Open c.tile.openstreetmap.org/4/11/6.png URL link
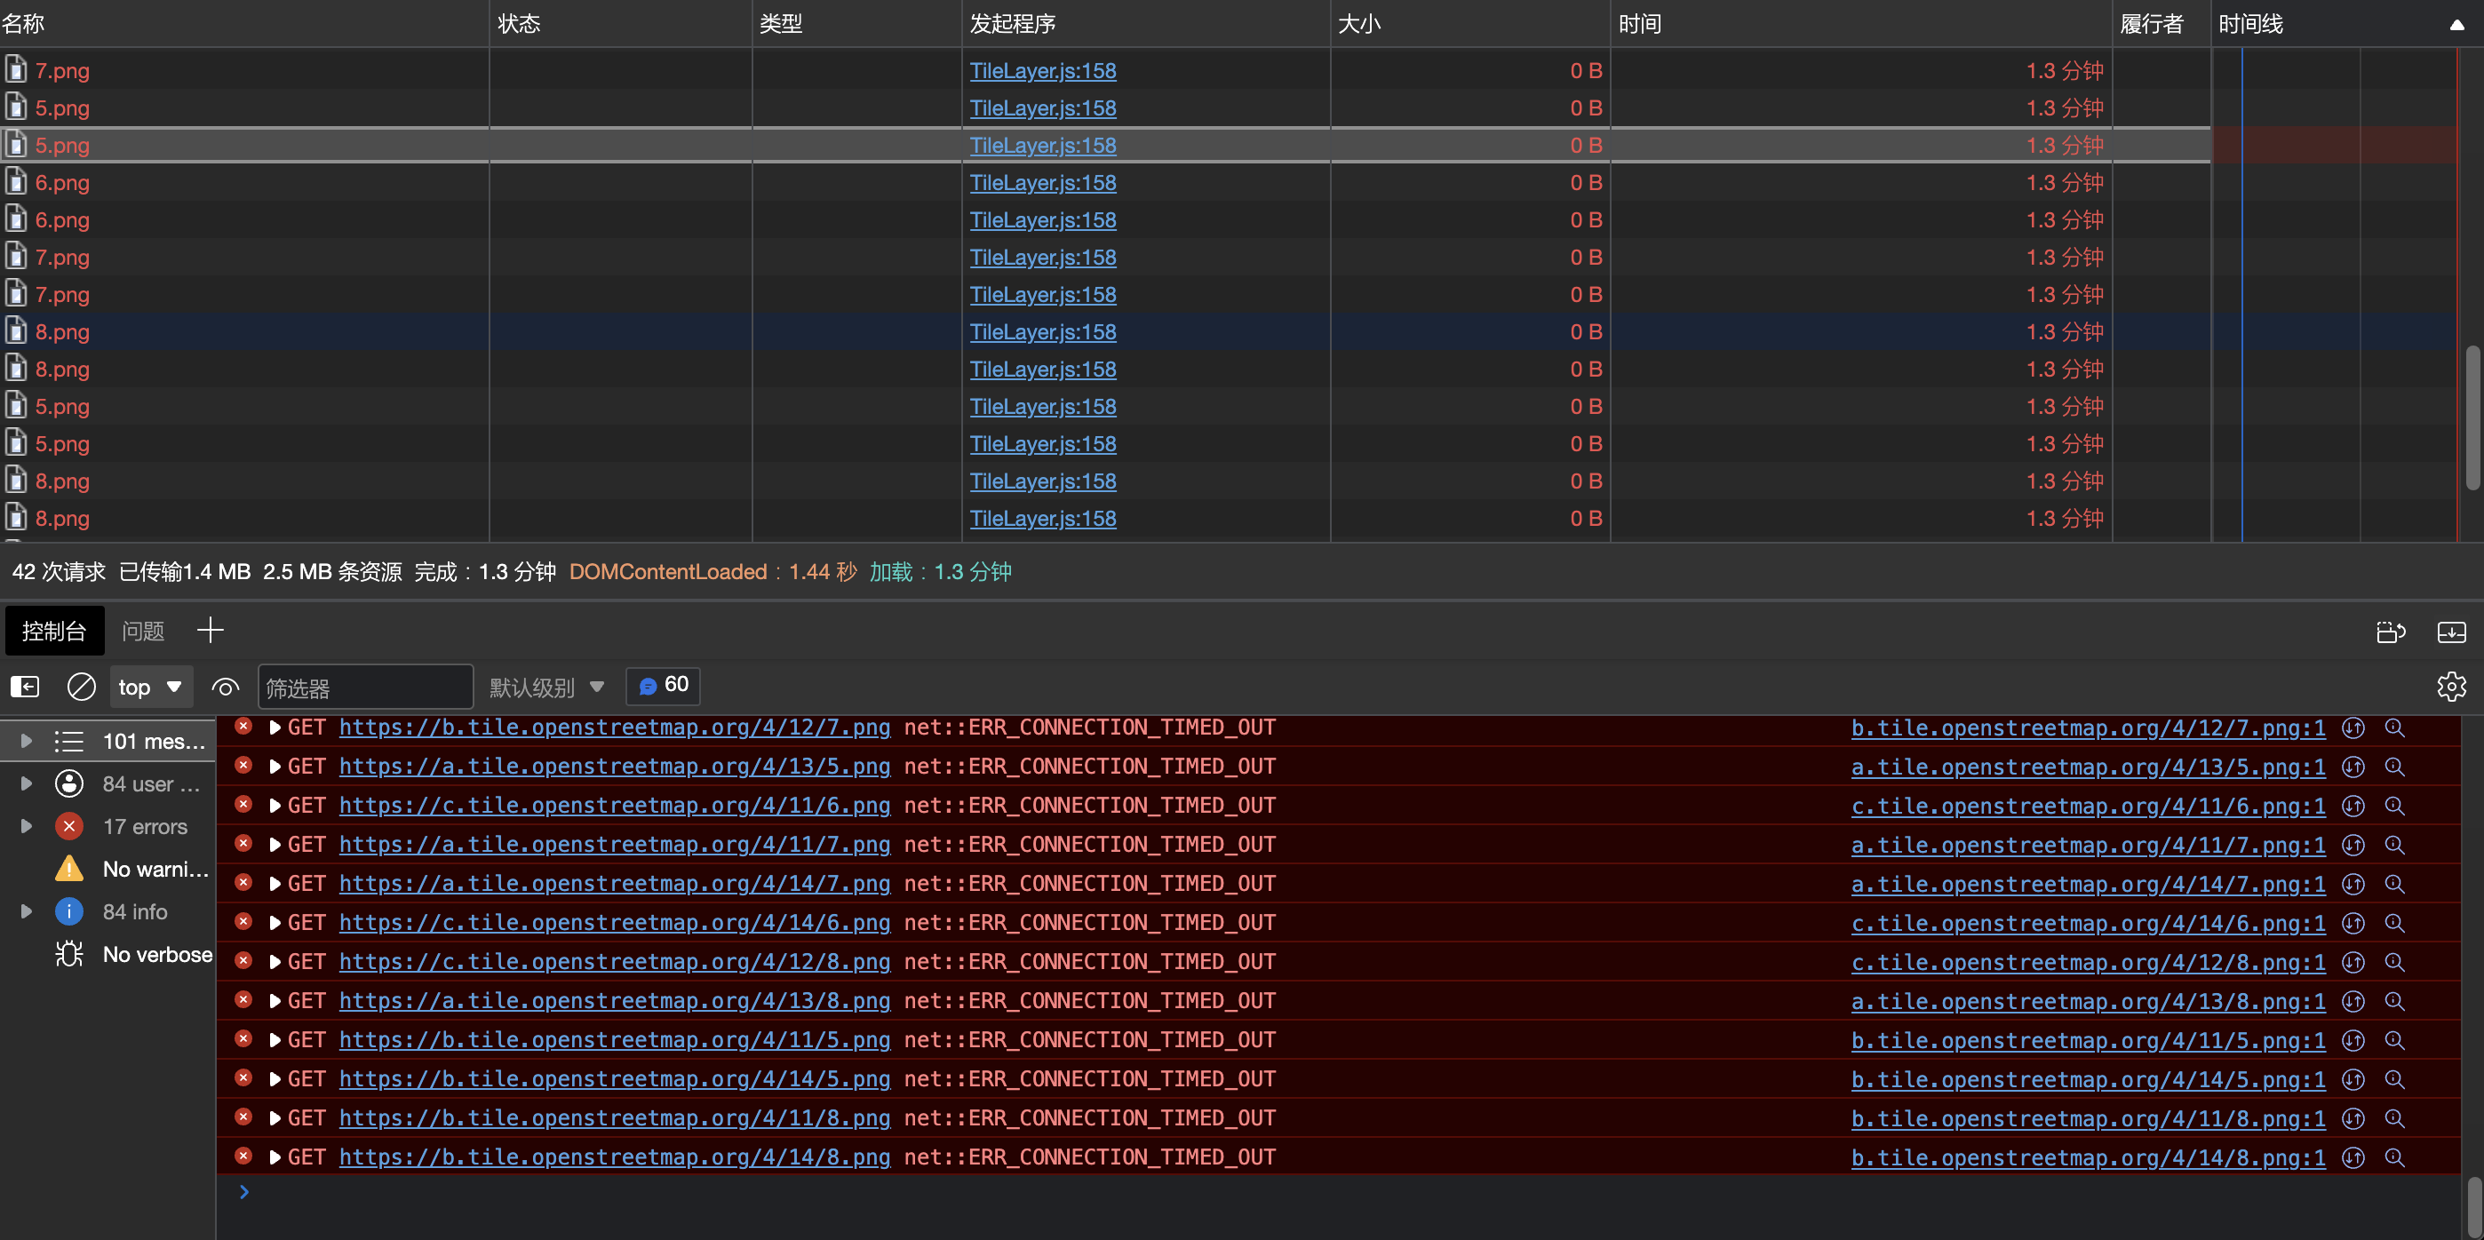The width and height of the screenshot is (2484, 1240). 614,805
